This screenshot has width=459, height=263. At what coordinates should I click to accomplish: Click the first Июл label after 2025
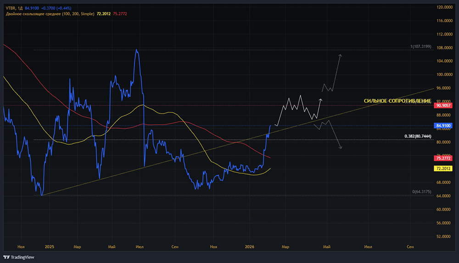pos(140,247)
